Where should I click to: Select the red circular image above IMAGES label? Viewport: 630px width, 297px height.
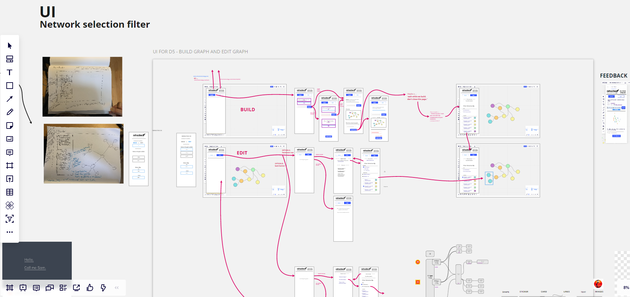(x=598, y=284)
